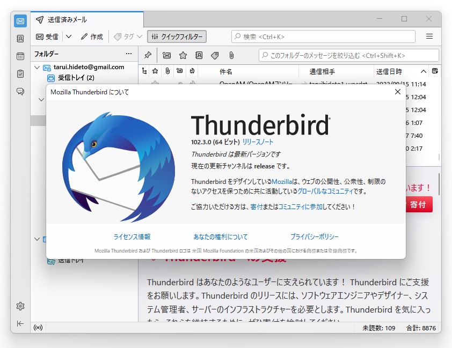Viewport: 452px width, 348px height.
Task: Filter messages with attachments using the paperclip icon
Action: [x=231, y=55]
